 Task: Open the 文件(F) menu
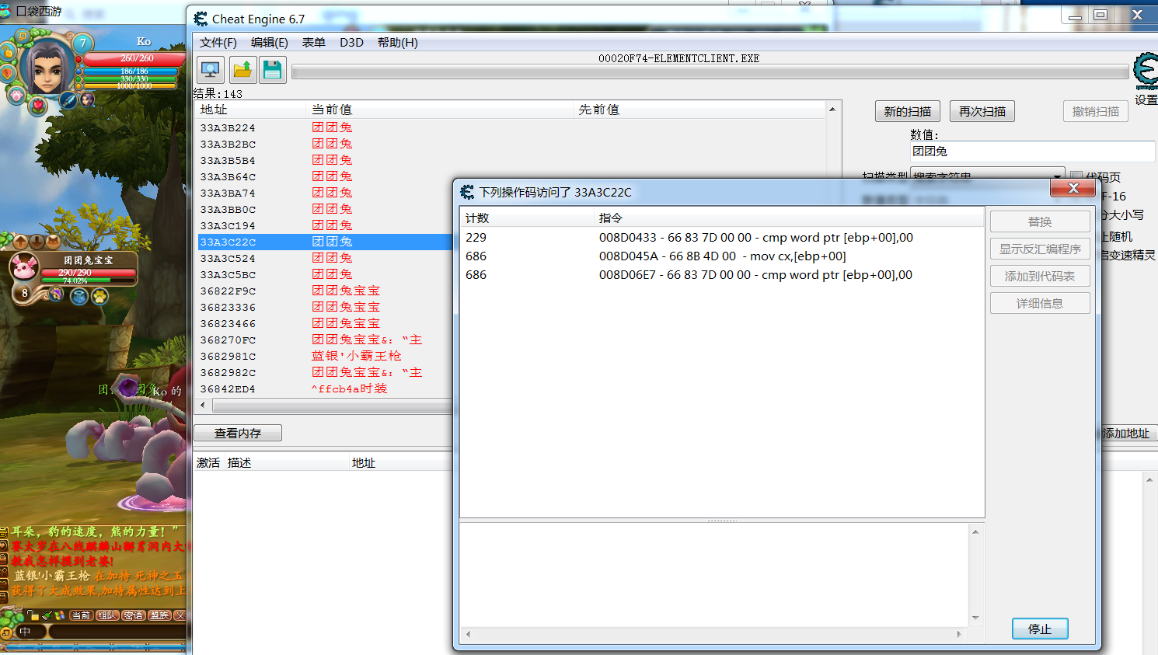(218, 42)
